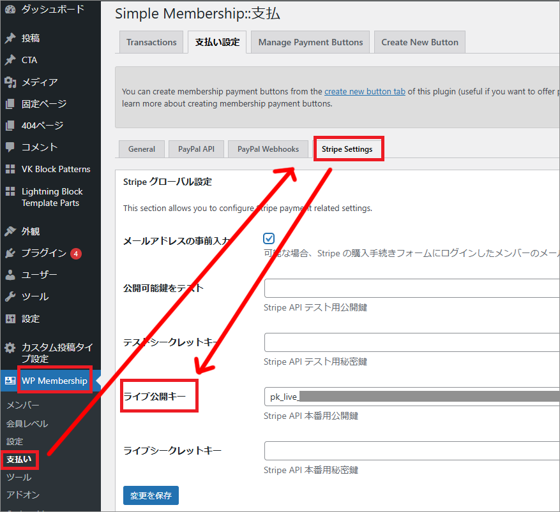This screenshot has width=560, height=512.
Task: Click the wrench icon beside ツール
Action: tap(10, 296)
